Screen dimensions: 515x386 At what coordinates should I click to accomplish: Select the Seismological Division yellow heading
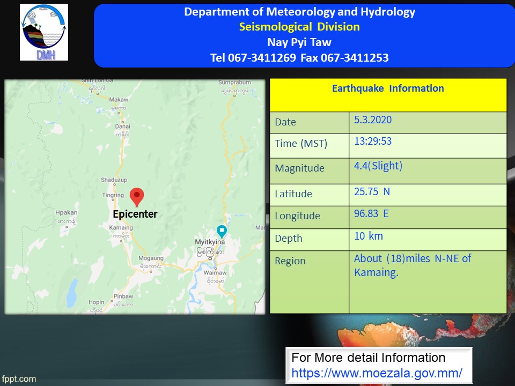point(299,27)
